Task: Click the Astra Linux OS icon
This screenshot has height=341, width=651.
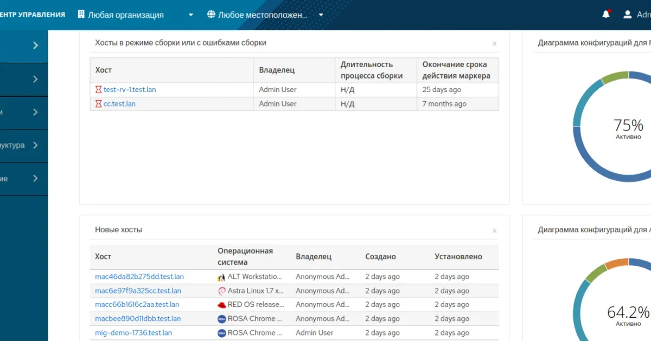Action: (221, 291)
